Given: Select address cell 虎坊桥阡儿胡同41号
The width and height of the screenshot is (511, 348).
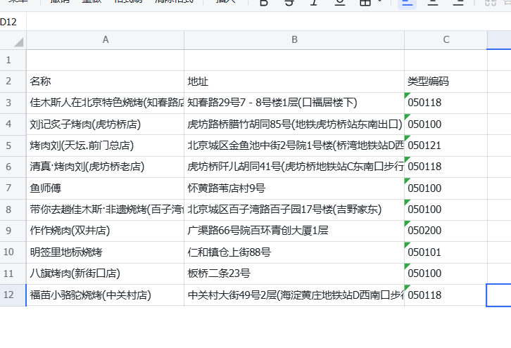Looking at the screenshot, I should pos(294,167).
